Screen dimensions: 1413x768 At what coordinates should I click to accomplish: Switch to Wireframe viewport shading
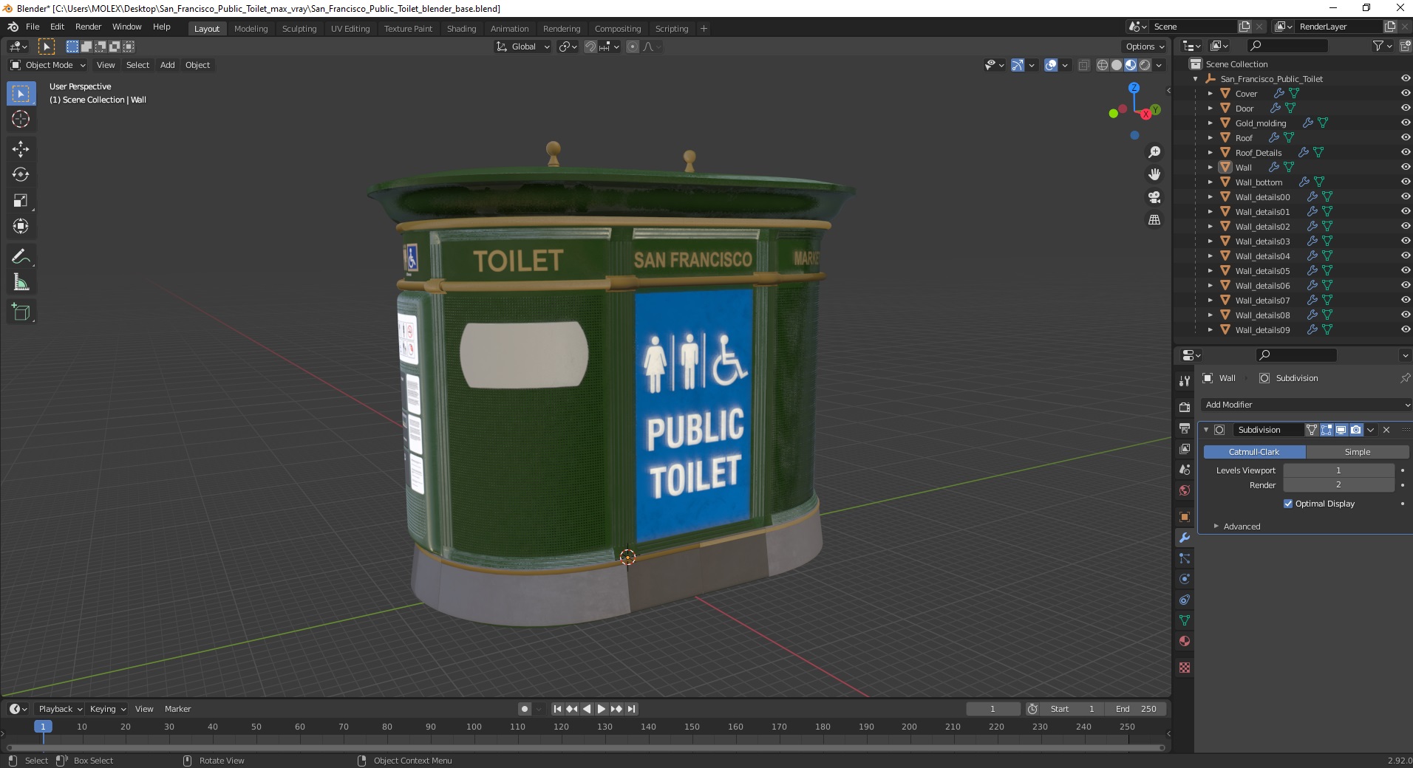pyautogui.click(x=1103, y=65)
